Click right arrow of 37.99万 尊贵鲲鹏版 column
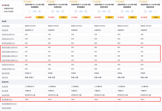The width and height of the screenshot is (162, 111). tap(86, 11)
